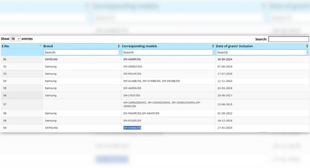Click the Corresponding models search box
The width and height of the screenshot is (310, 168).
tap(168, 52)
